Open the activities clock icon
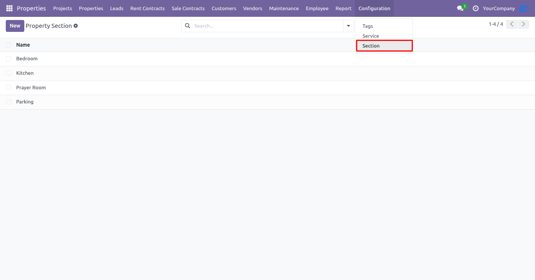The height and width of the screenshot is (280, 535). [475, 8]
